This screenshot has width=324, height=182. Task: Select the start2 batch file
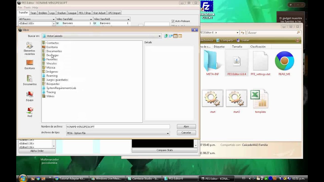click(236, 101)
